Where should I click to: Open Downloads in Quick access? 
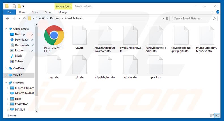point(22,40)
